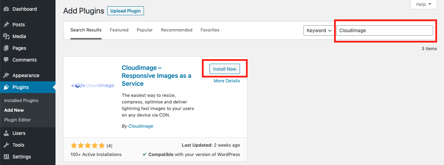The width and height of the screenshot is (444, 165).
Task: Click the Tools wrench icon
Action: (6, 145)
